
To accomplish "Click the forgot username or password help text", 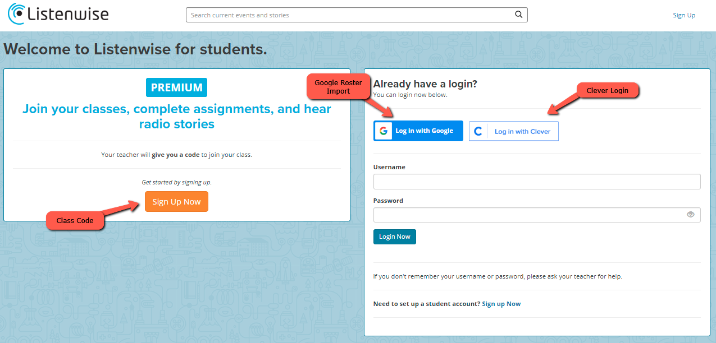I will click(498, 276).
